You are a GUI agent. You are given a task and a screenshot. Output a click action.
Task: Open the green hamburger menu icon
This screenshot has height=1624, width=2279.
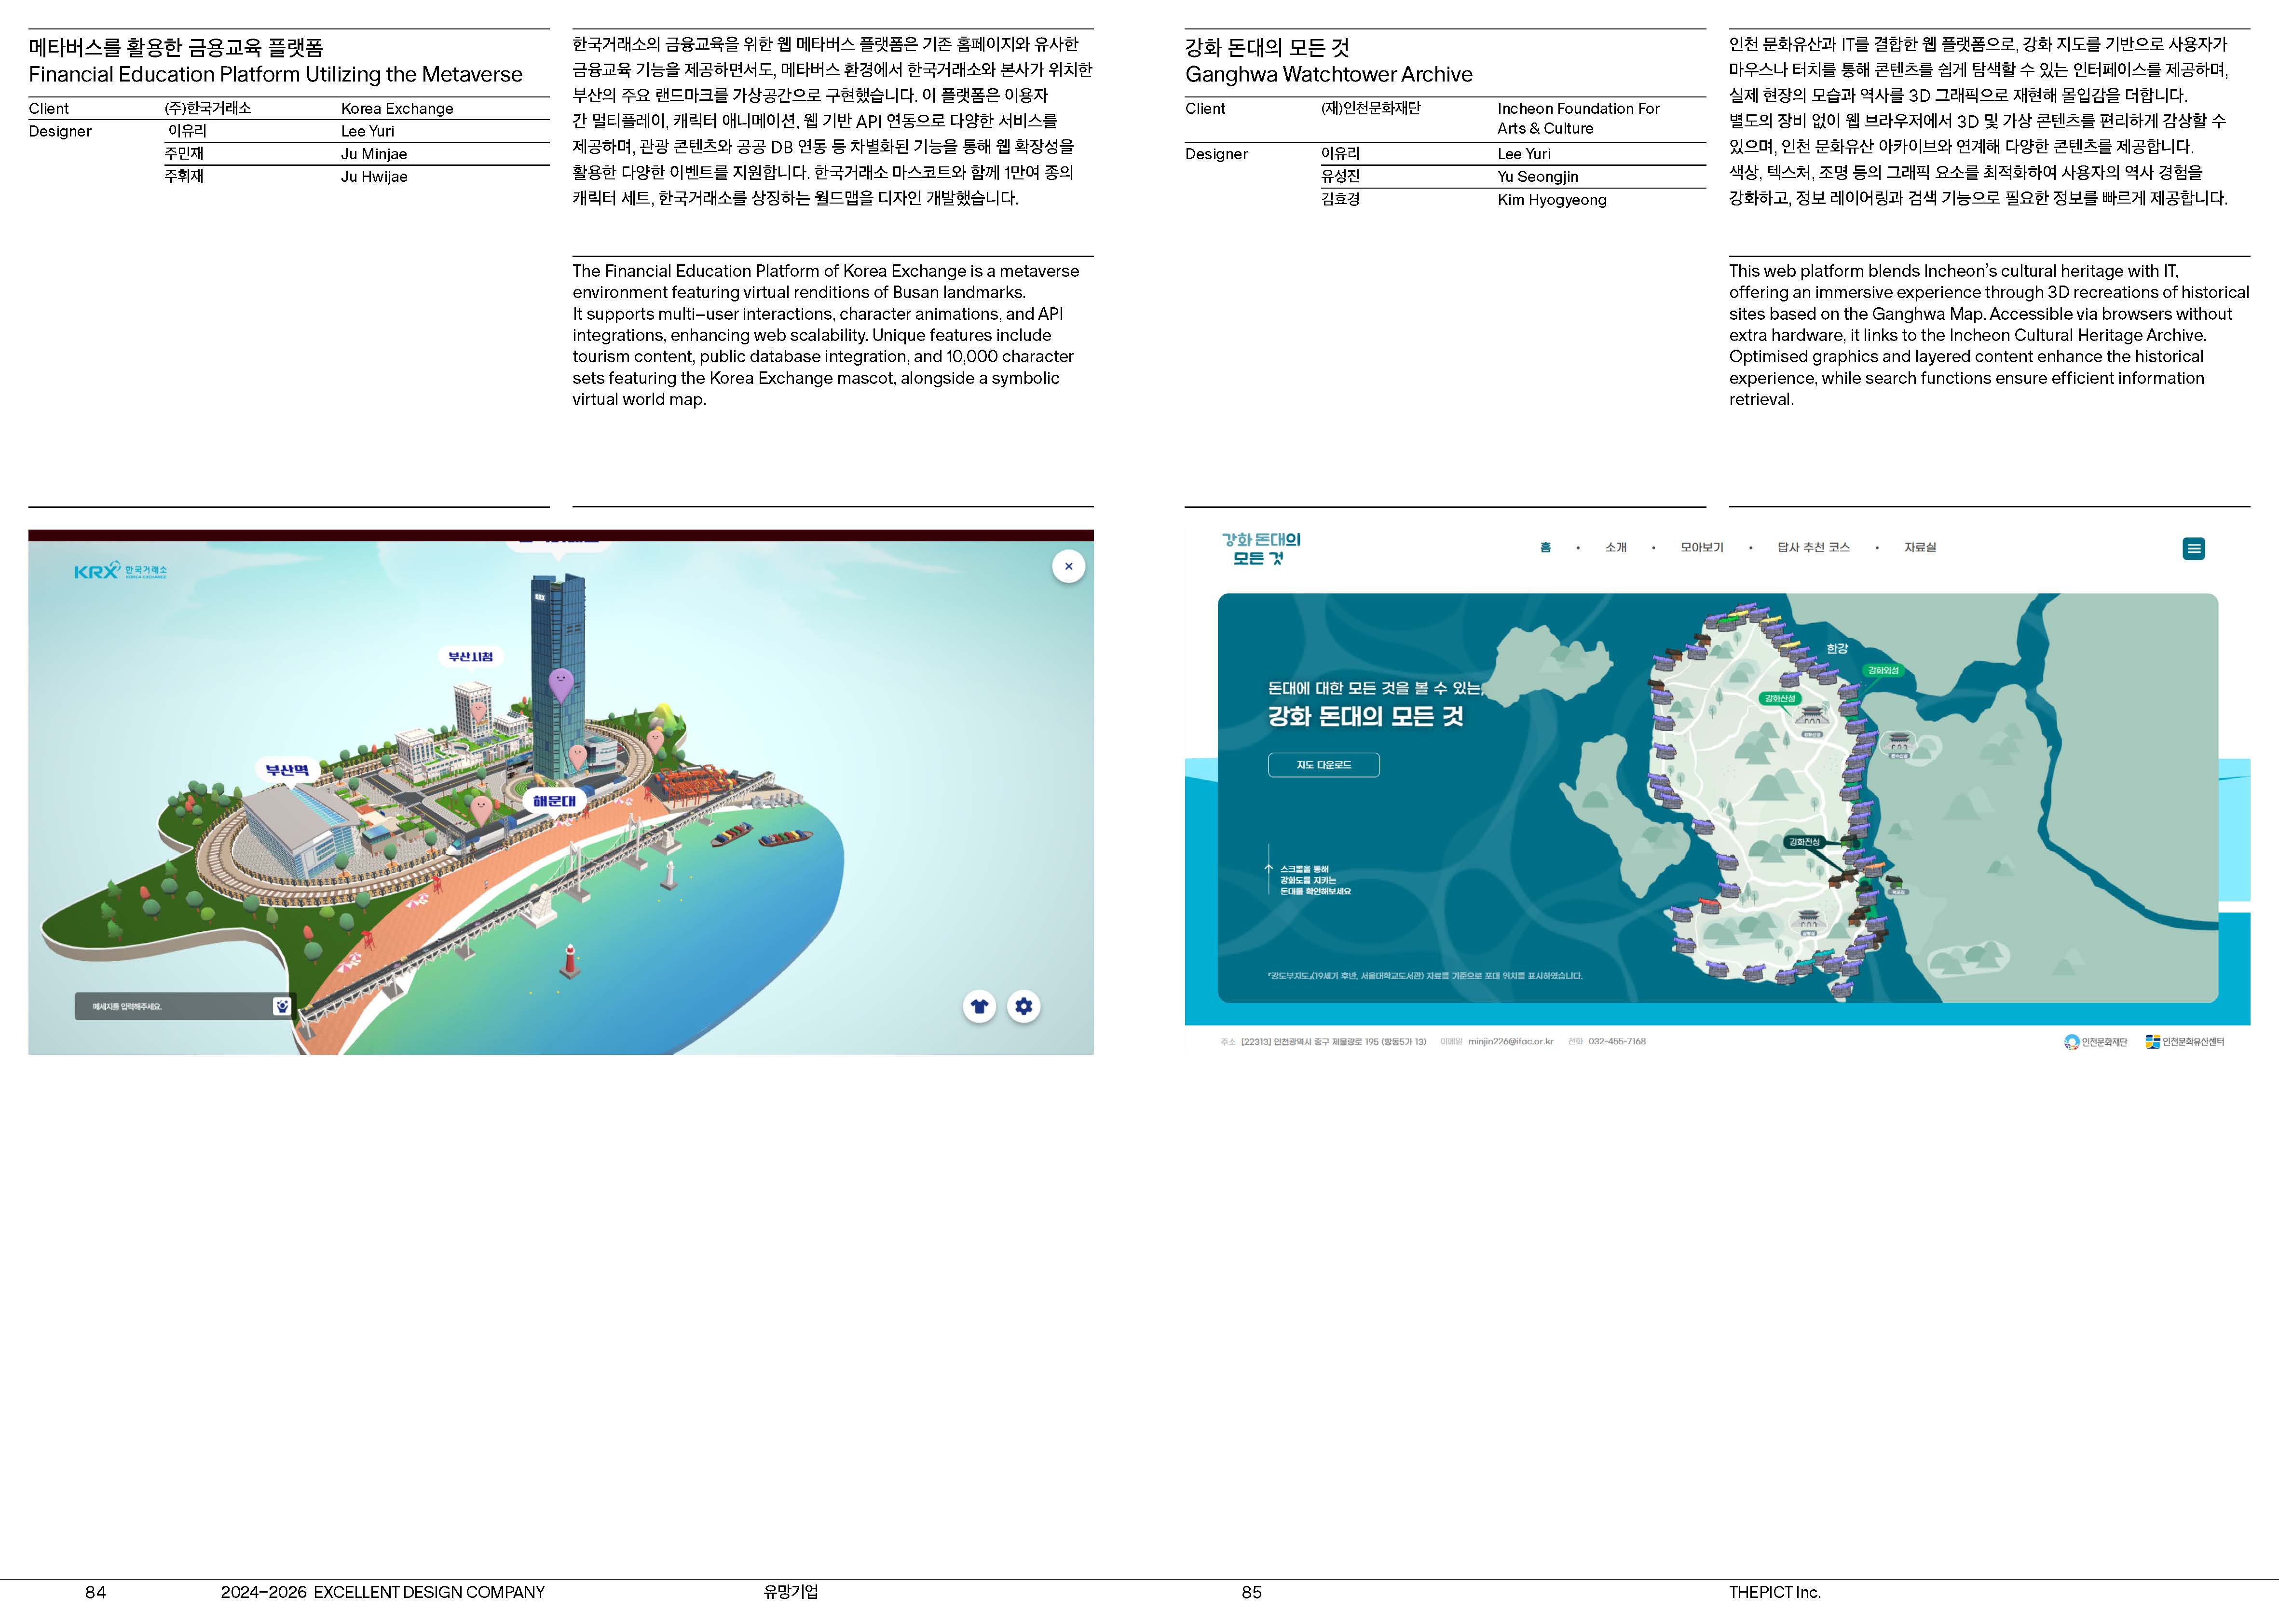[2193, 548]
